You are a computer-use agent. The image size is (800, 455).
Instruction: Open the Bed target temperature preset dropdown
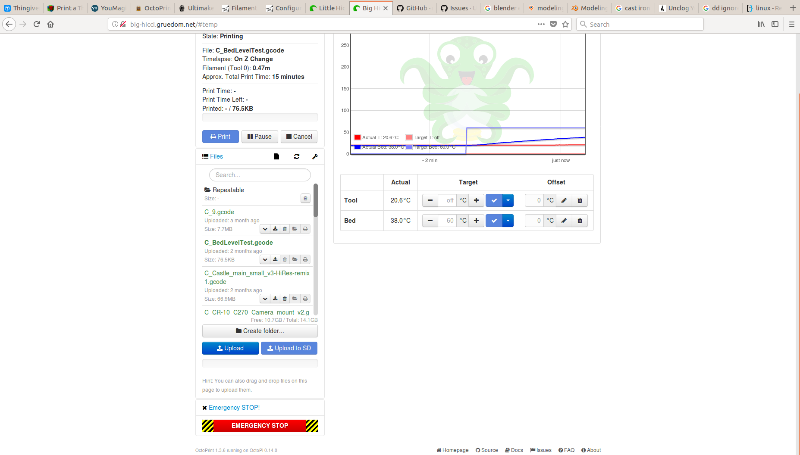508,221
